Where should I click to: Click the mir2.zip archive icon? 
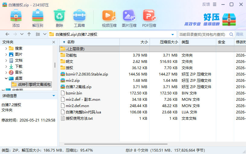pyautogui.click(x=63, y=81)
